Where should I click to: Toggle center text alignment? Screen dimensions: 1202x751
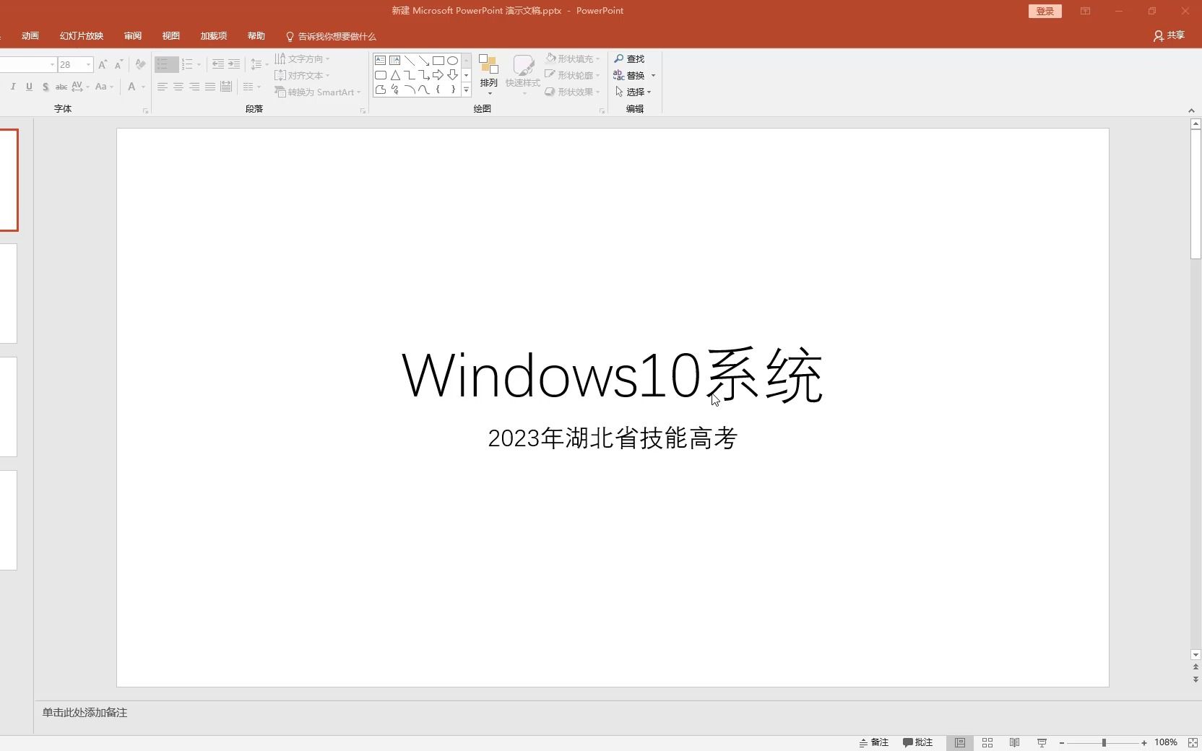178,87
